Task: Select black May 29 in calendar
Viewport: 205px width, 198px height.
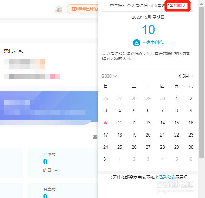Action: tap(176, 147)
